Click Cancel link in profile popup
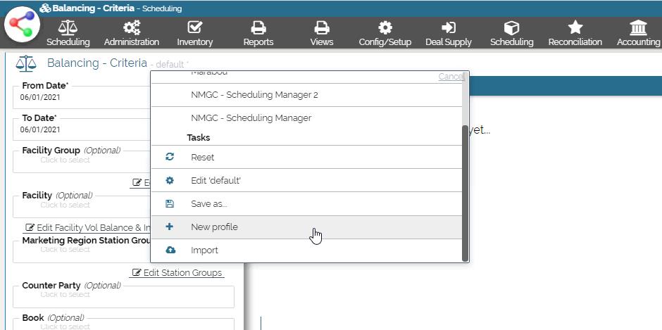 (451, 77)
